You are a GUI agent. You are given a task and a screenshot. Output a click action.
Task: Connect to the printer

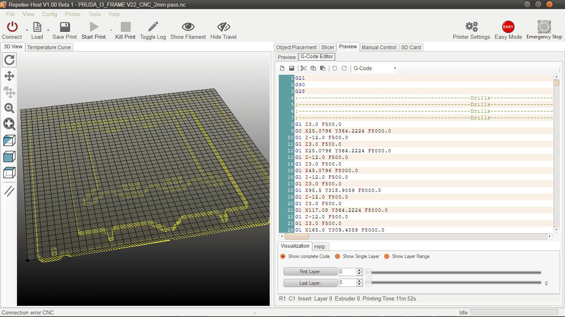[12, 30]
